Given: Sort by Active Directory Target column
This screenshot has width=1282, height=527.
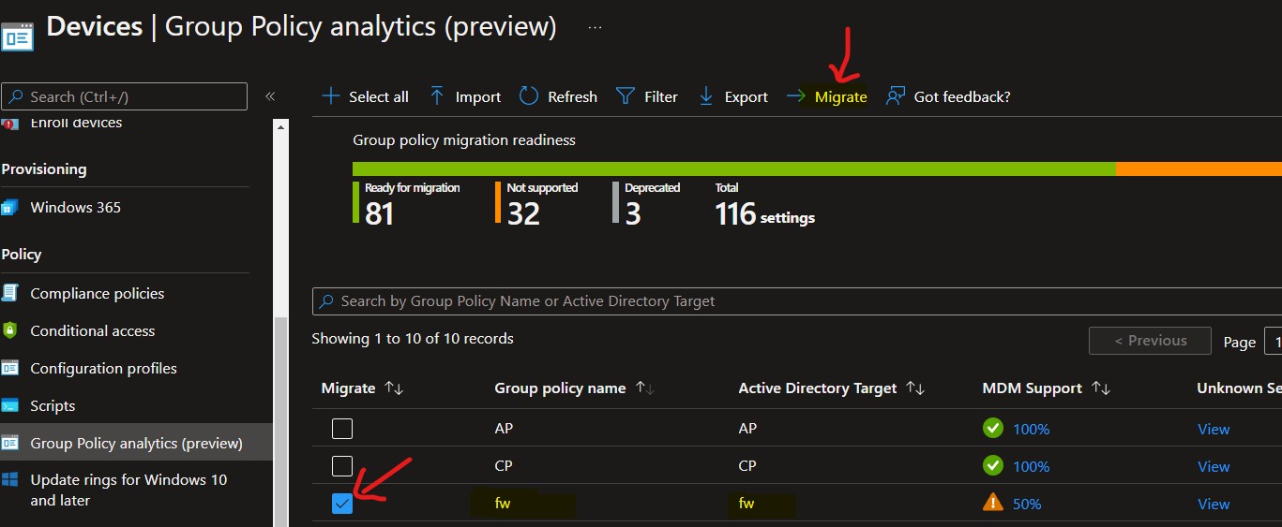Looking at the screenshot, I should [833, 388].
